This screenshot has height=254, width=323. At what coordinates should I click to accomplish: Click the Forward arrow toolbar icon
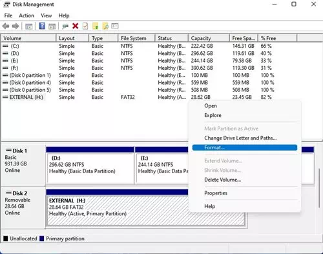click(x=16, y=26)
